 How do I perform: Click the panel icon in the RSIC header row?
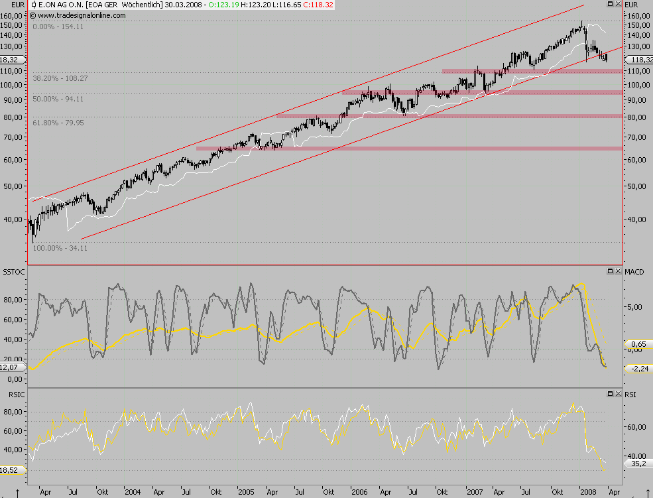point(610,393)
